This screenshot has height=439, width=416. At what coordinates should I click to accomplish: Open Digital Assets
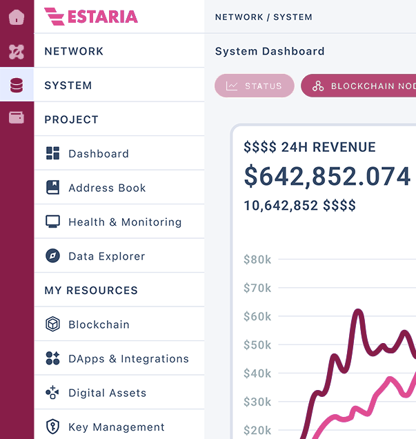tap(119, 393)
